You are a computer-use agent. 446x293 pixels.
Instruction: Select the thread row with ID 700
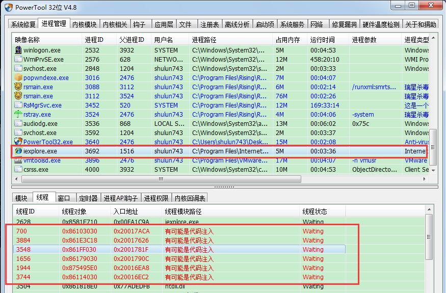click(179, 231)
